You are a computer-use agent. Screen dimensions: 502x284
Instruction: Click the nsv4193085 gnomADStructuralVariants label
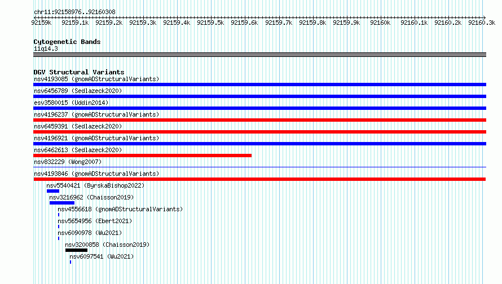[x=96, y=79]
